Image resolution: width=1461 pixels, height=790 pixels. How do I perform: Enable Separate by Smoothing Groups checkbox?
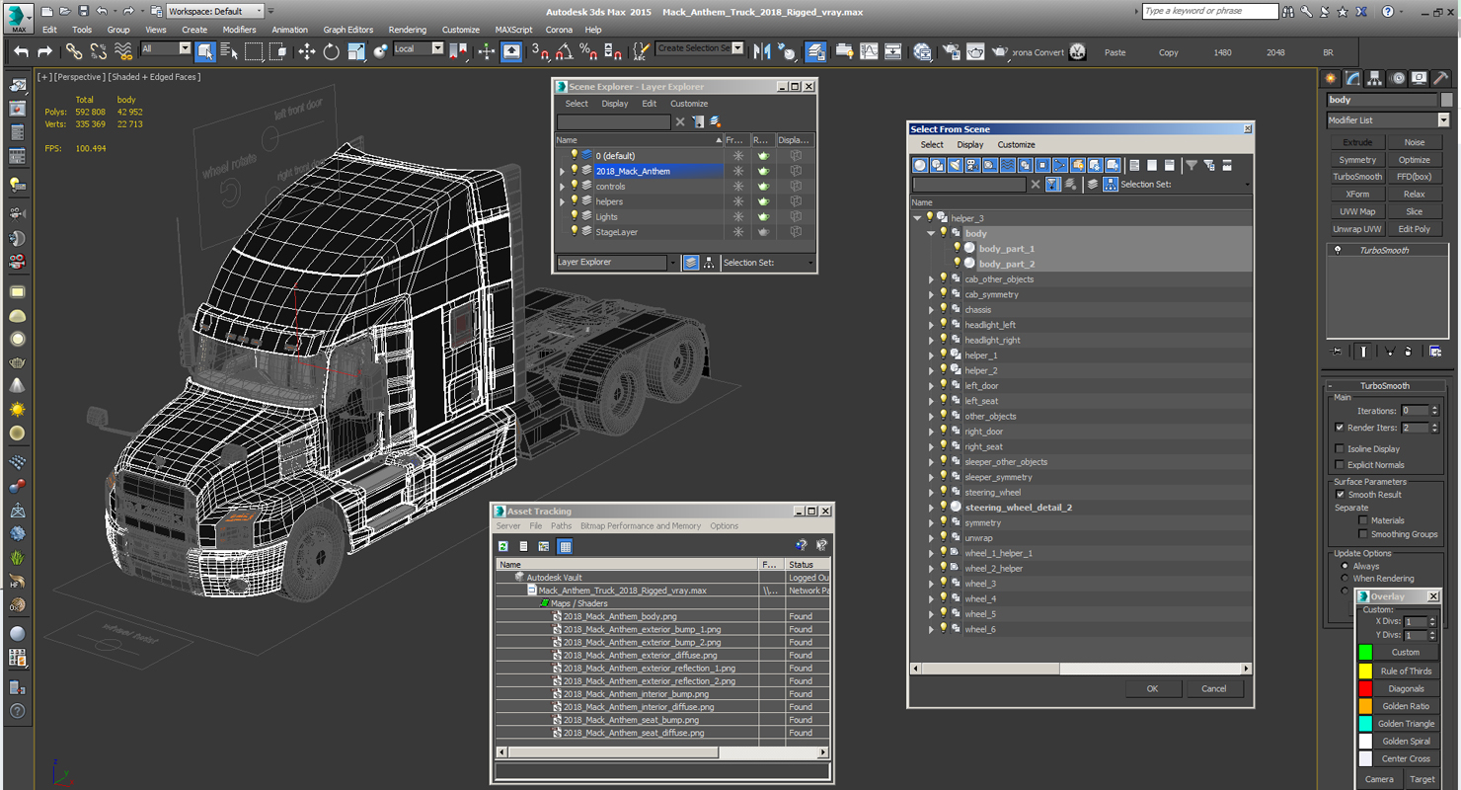(1362, 534)
